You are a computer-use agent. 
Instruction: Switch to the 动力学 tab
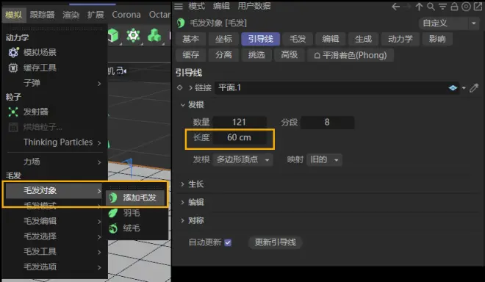click(400, 39)
